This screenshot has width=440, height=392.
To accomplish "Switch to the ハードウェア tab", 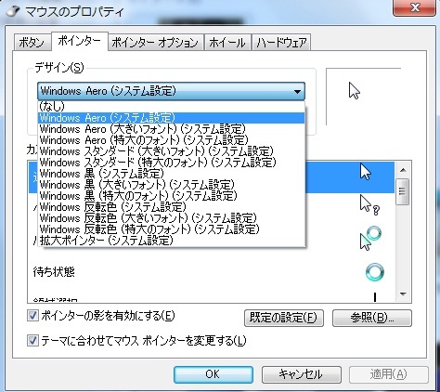I will (281, 43).
